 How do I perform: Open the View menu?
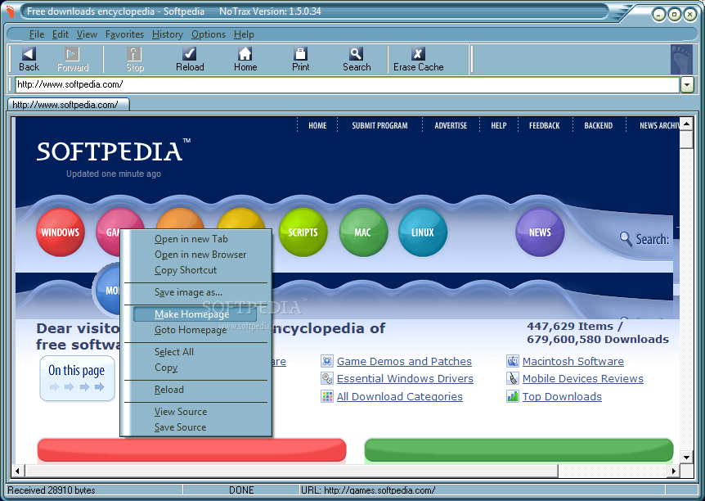(87, 34)
